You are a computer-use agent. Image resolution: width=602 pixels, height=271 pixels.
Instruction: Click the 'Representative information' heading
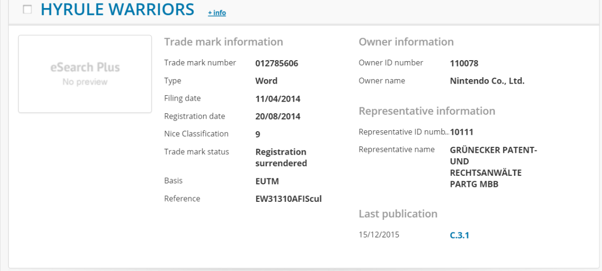426,111
